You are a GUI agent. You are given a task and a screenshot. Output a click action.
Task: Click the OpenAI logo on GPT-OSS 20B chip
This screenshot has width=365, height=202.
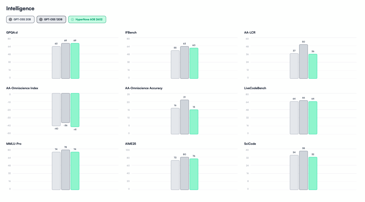(x=10, y=19)
